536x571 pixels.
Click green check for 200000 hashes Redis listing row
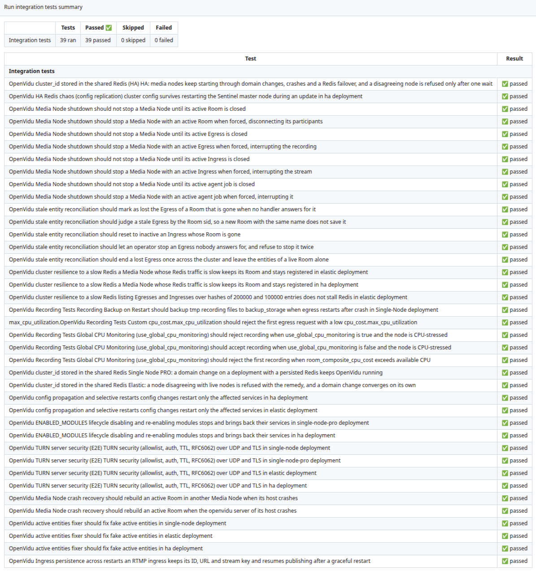click(x=505, y=297)
